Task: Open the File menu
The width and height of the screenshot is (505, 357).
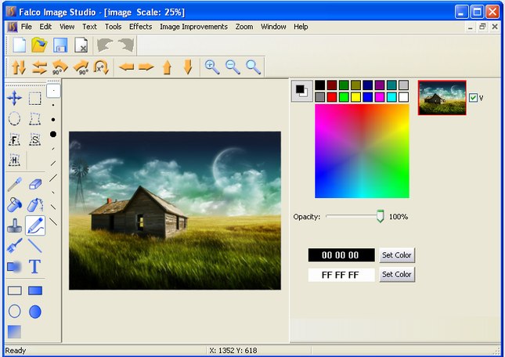Action: pyautogui.click(x=27, y=27)
